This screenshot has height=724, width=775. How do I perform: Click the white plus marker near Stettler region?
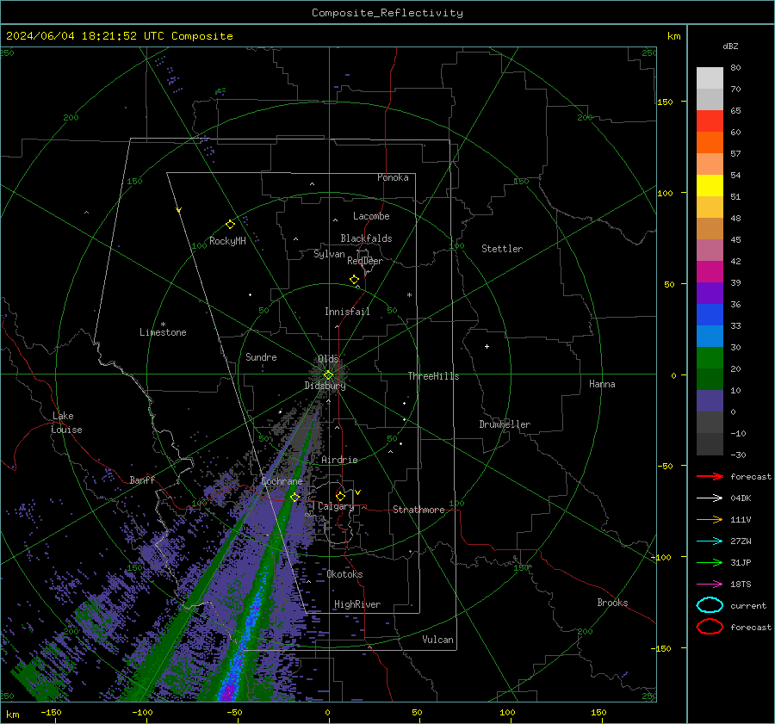pos(487,346)
